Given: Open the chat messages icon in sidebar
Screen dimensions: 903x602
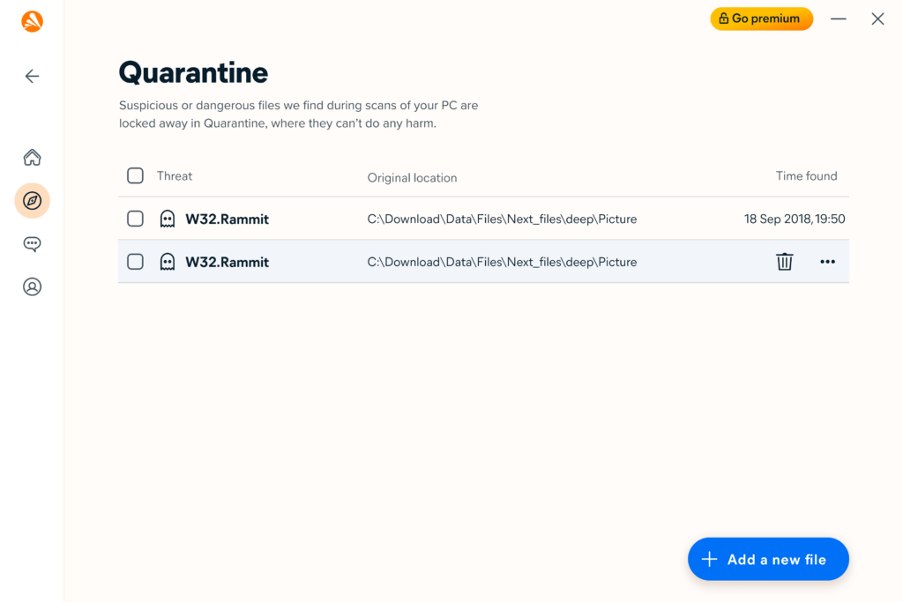Looking at the screenshot, I should 33,244.
